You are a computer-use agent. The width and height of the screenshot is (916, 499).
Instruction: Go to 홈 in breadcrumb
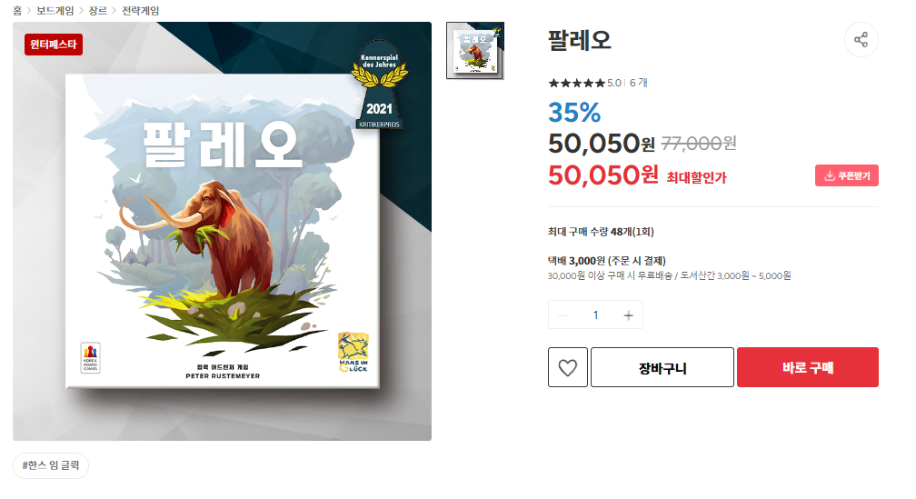pos(17,11)
